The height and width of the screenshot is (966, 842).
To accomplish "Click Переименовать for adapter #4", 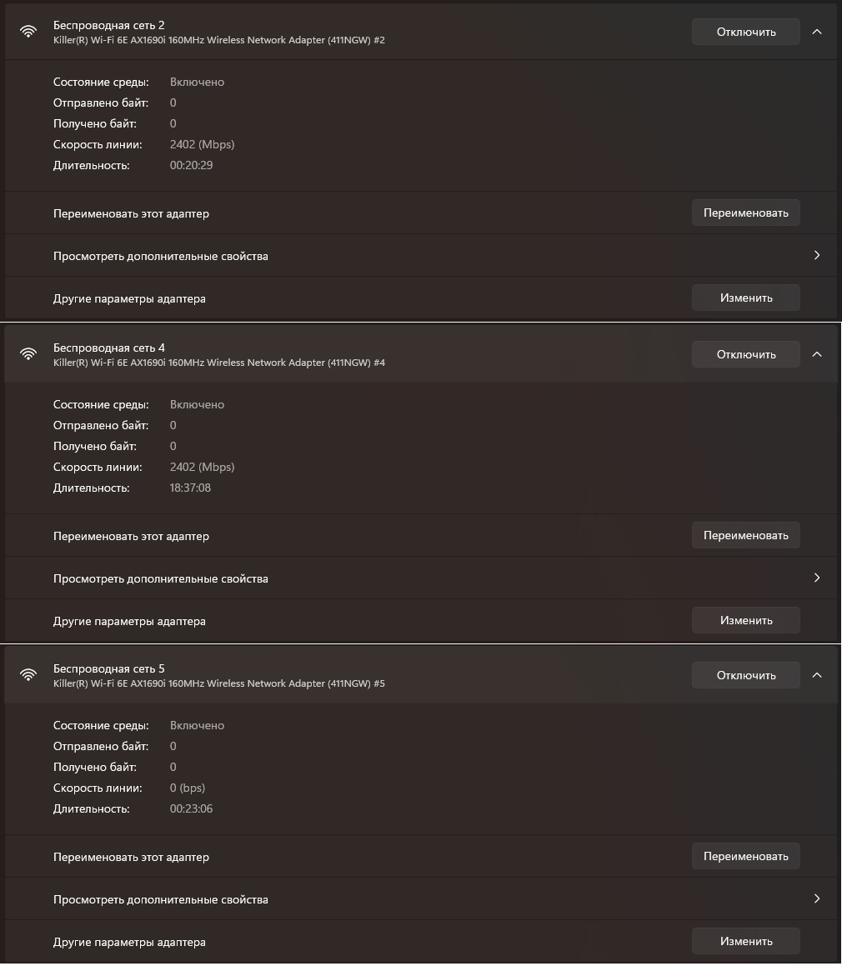I will [745, 535].
